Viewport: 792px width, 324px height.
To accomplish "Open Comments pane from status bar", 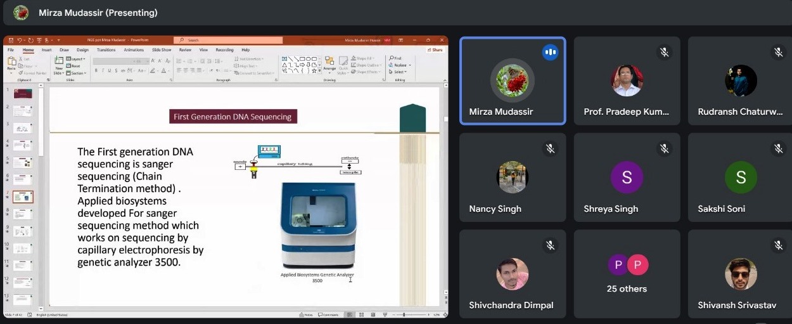I will (x=328, y=314).
